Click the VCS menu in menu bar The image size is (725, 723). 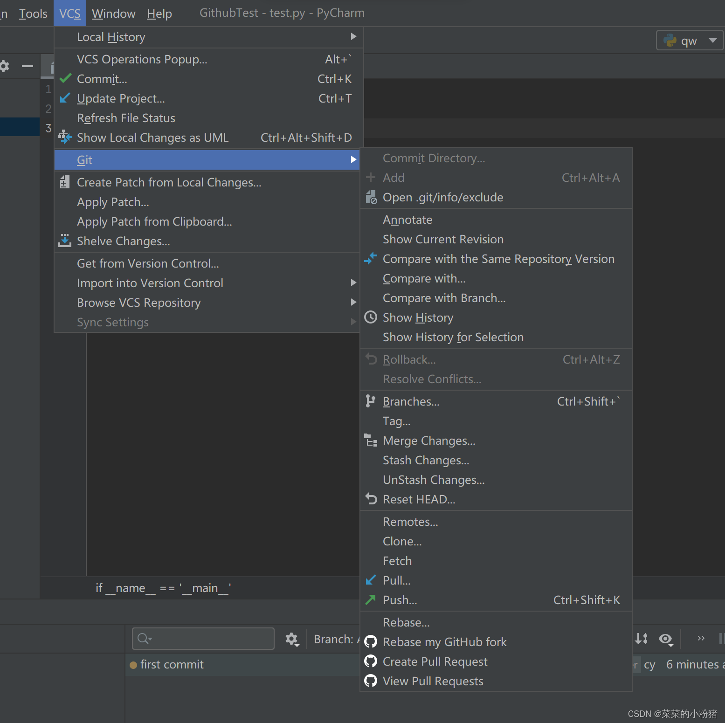click(x=70, y=14)
